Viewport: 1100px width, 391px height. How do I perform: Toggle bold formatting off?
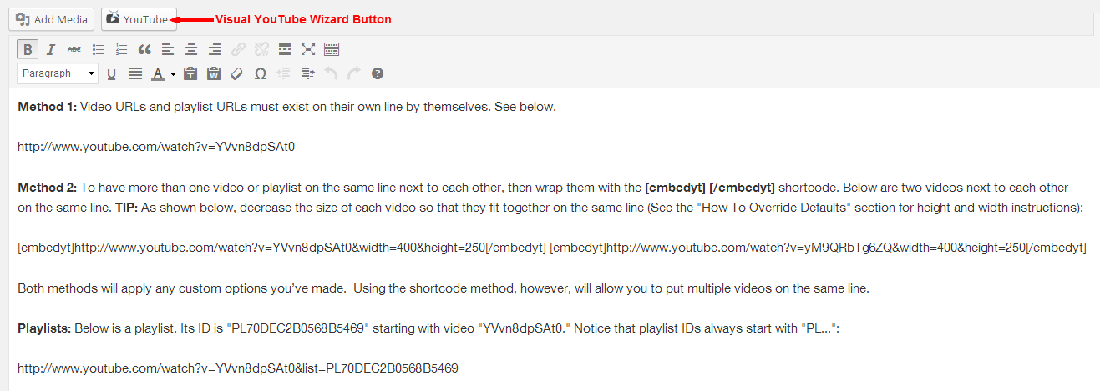coord(28,49)
